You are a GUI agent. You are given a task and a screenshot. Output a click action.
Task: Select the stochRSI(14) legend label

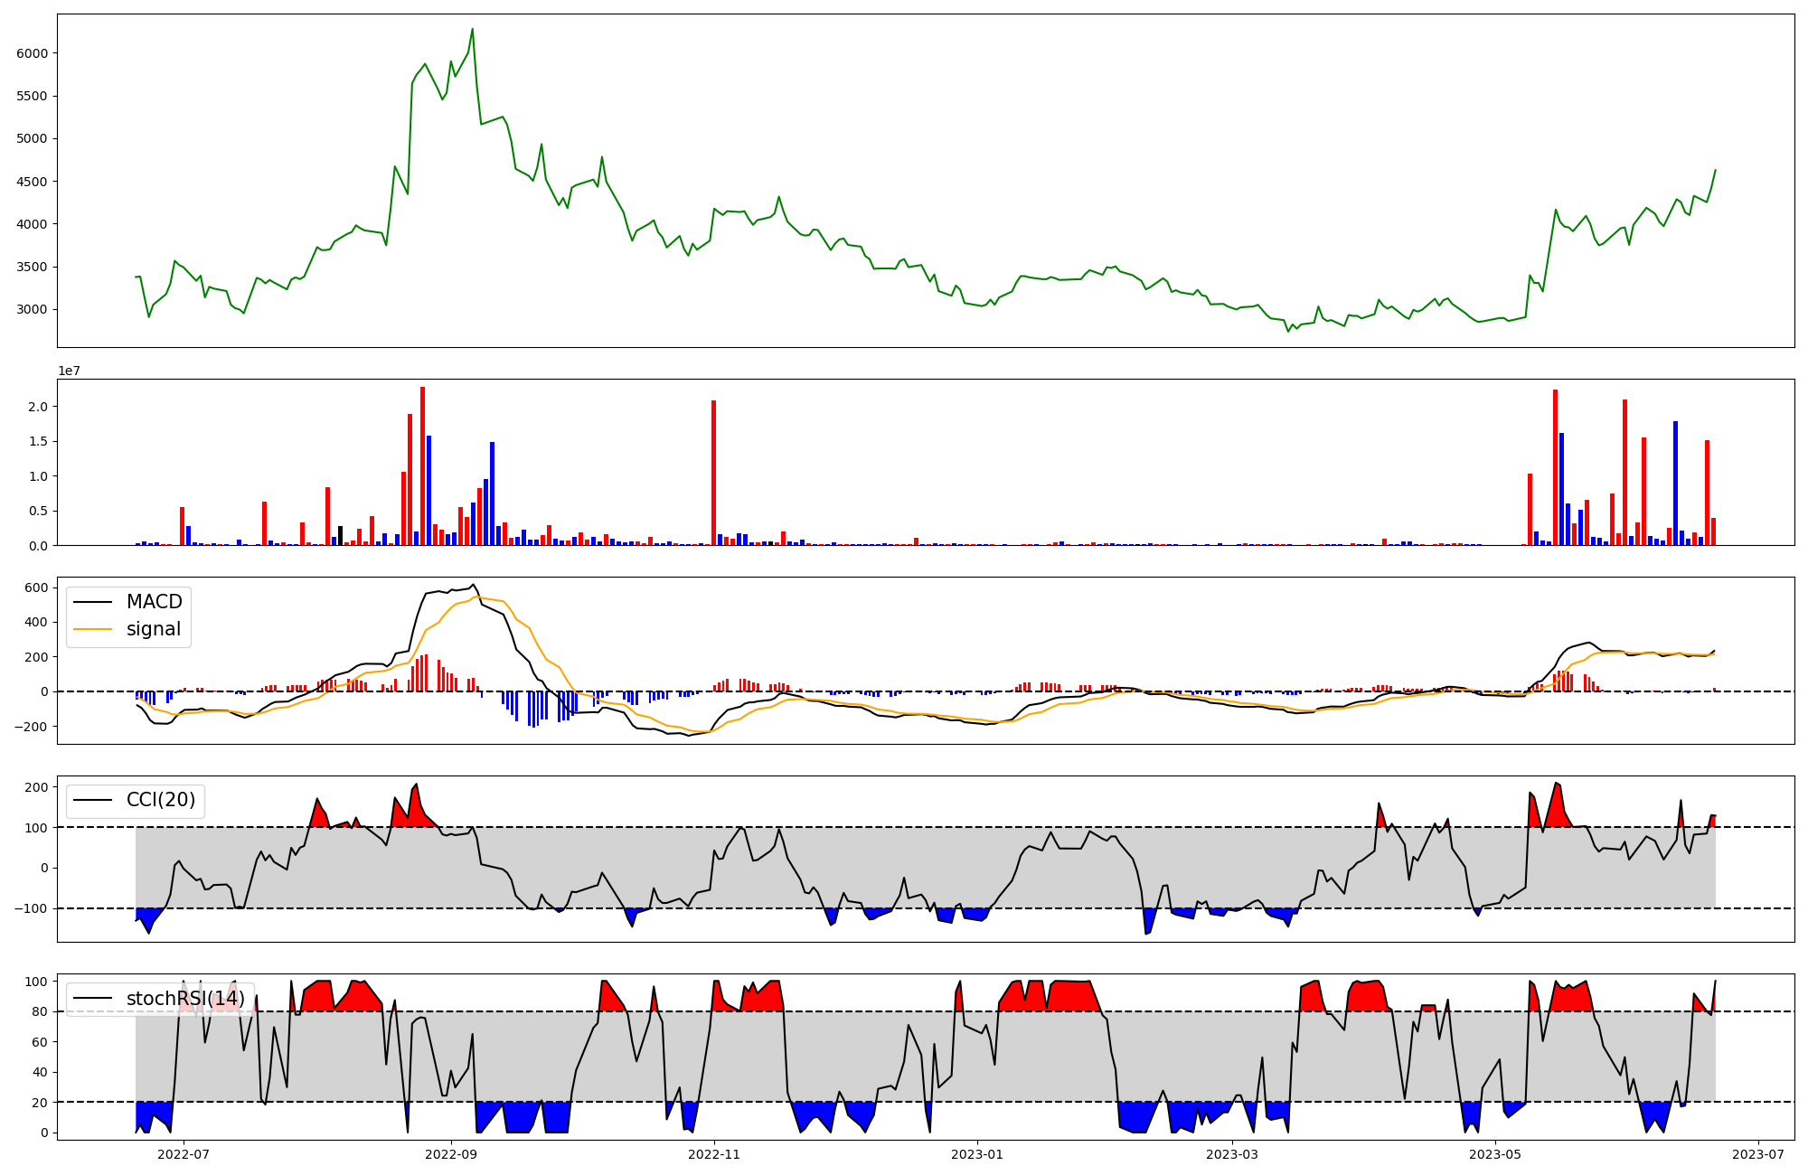185,999
